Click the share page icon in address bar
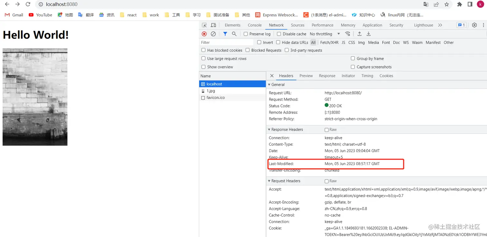This screenshot has height=237, width=487. point(436,4)
